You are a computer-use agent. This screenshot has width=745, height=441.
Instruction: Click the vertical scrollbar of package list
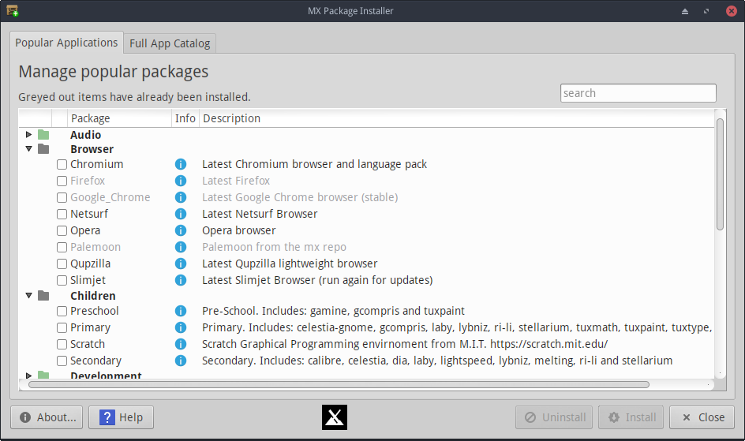pyautogui.click(x=721, y=174)
